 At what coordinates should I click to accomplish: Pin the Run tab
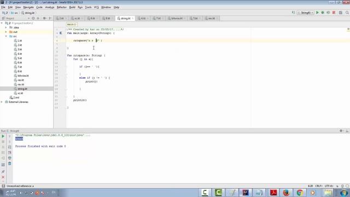point(3,171)
